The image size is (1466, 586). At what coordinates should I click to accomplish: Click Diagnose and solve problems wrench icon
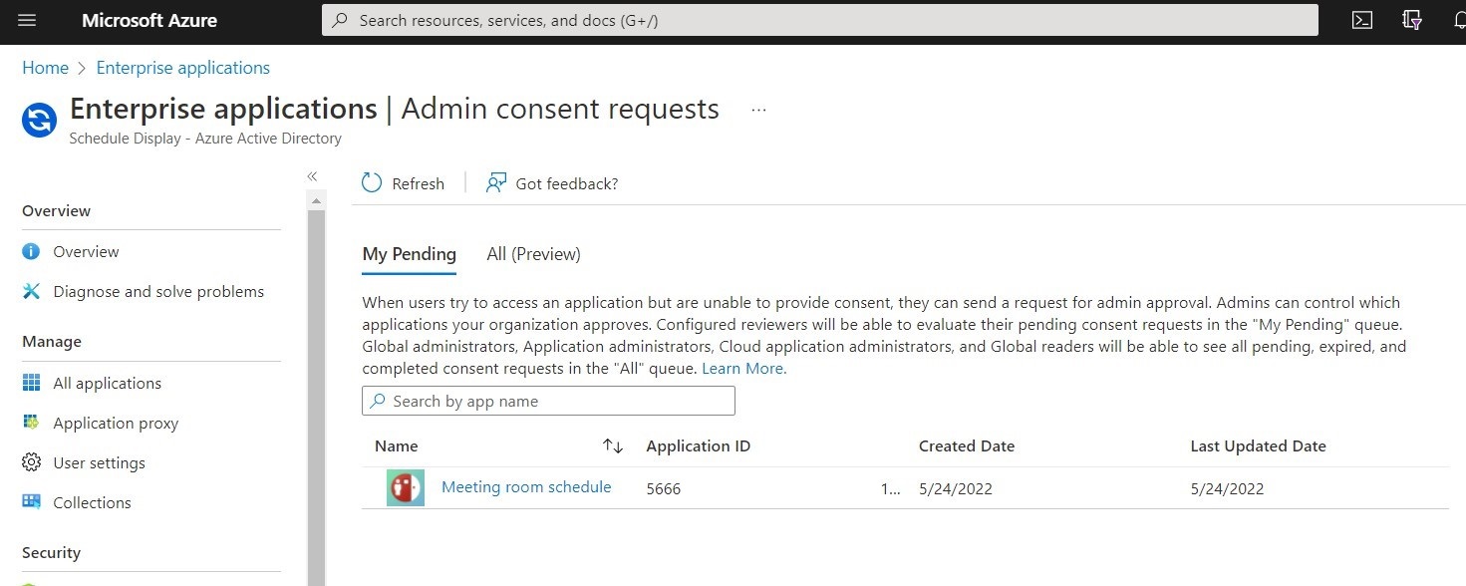(x=32, y=291)
